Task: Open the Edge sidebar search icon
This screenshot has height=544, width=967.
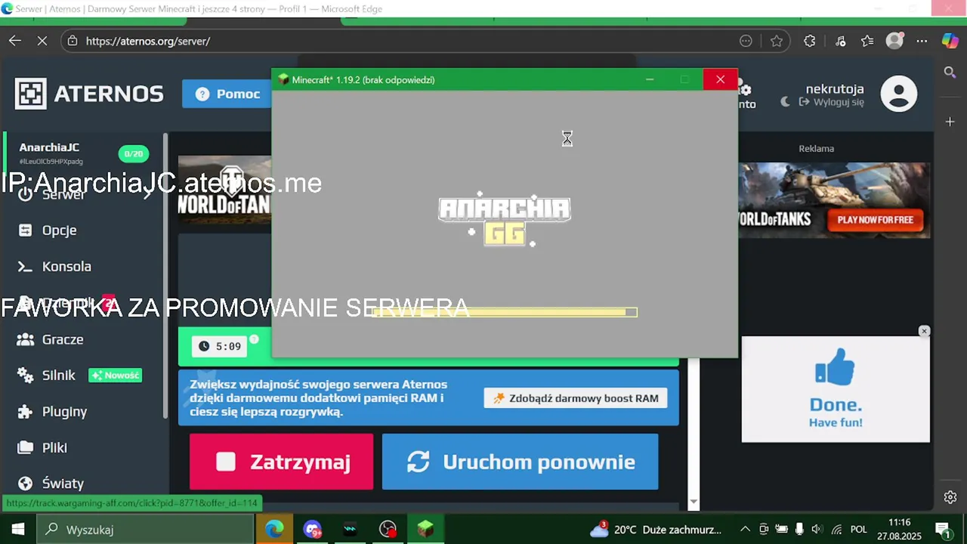Action: click(950, 73)
